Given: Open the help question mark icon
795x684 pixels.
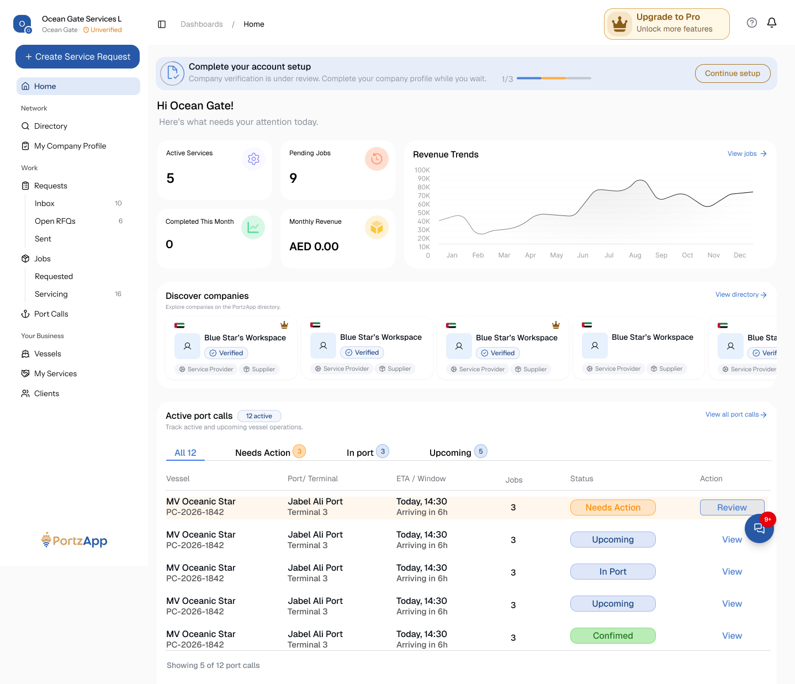Looking at the screenshot, I should (x=752, y=23).
